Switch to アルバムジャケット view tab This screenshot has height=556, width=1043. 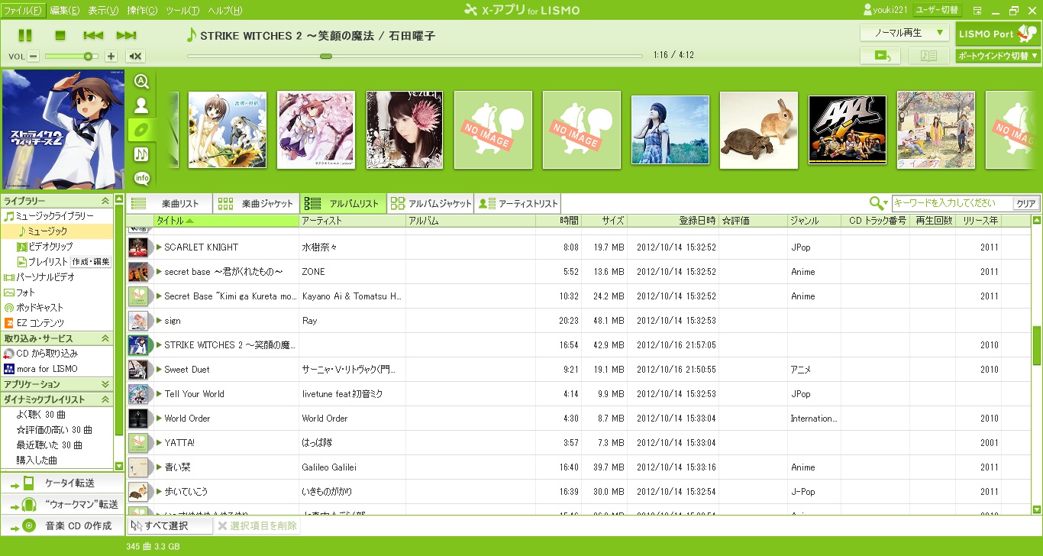pyautogui.click(x=431, y=204)
